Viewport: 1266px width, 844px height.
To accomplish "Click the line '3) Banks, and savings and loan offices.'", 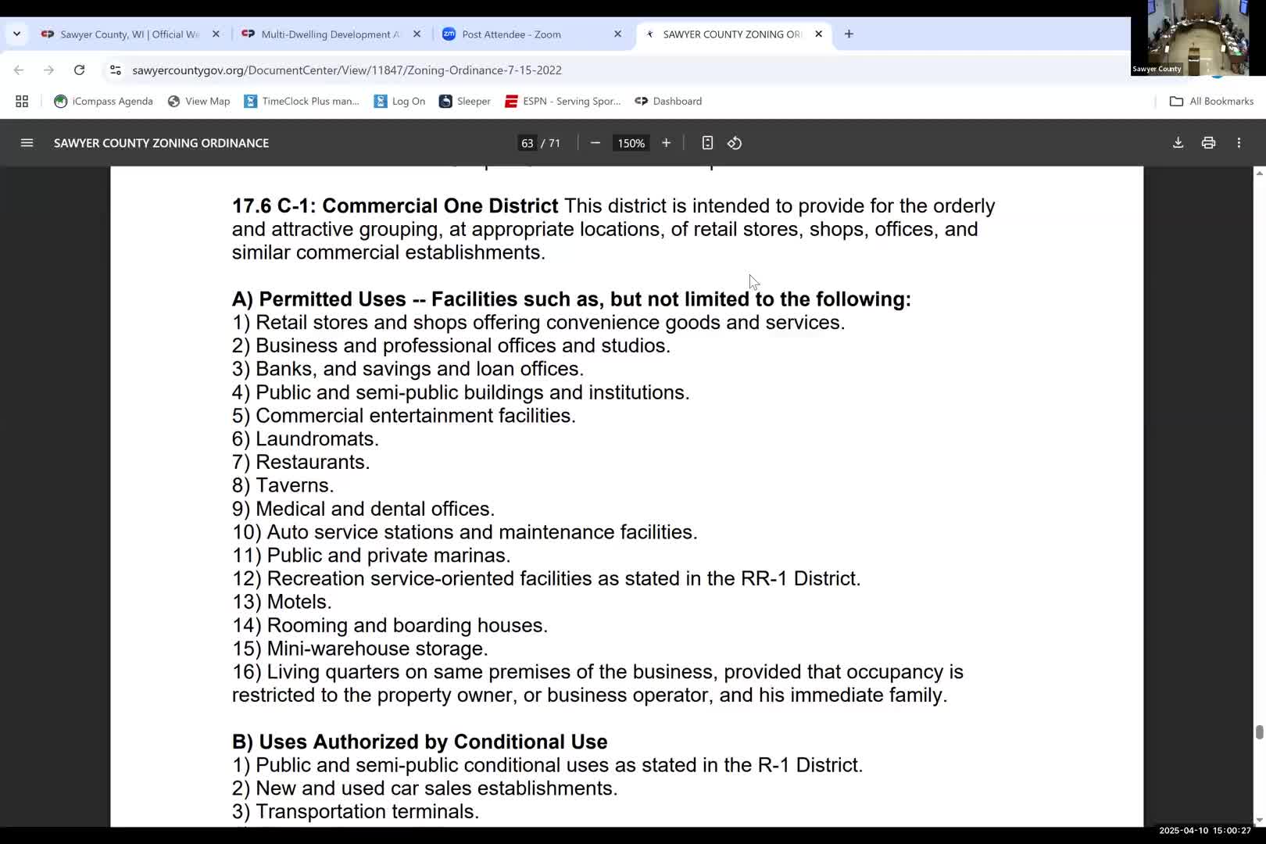I will click(408, 369).
